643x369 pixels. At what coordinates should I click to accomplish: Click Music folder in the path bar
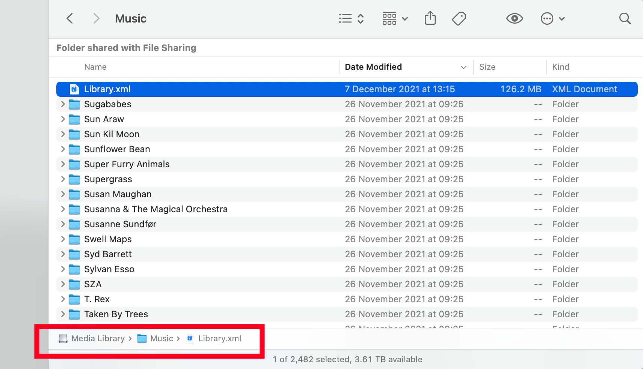[162, 338]
